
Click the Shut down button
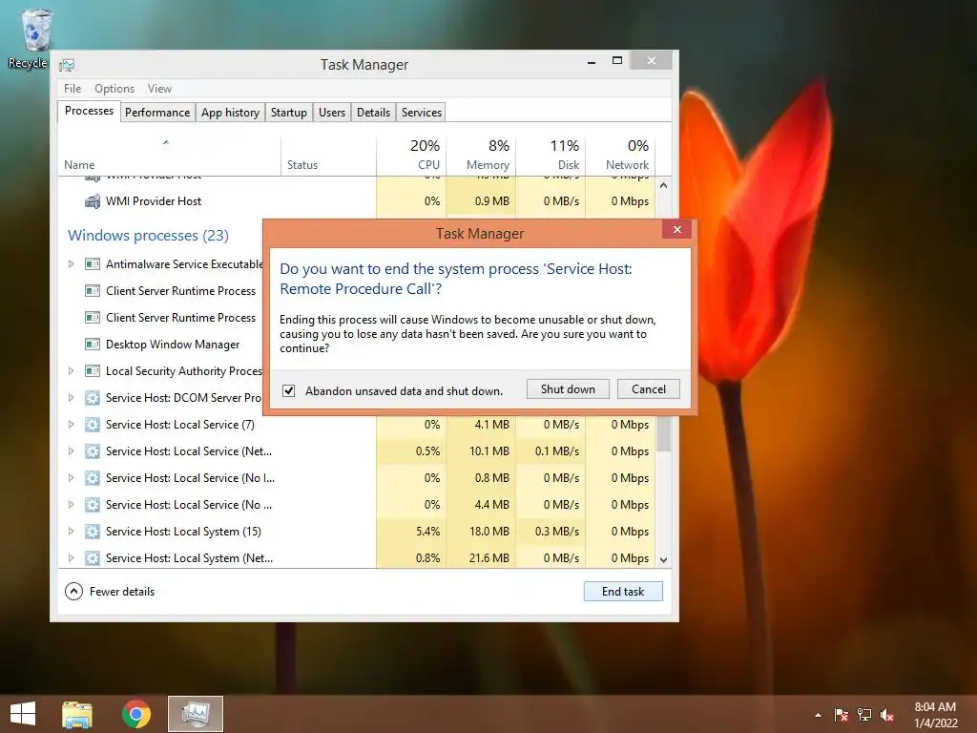(568, 389)
